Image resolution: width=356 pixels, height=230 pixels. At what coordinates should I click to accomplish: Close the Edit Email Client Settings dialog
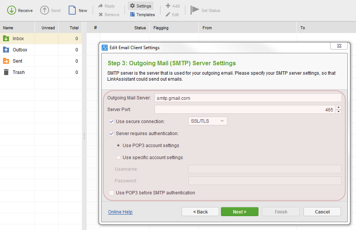339,46
